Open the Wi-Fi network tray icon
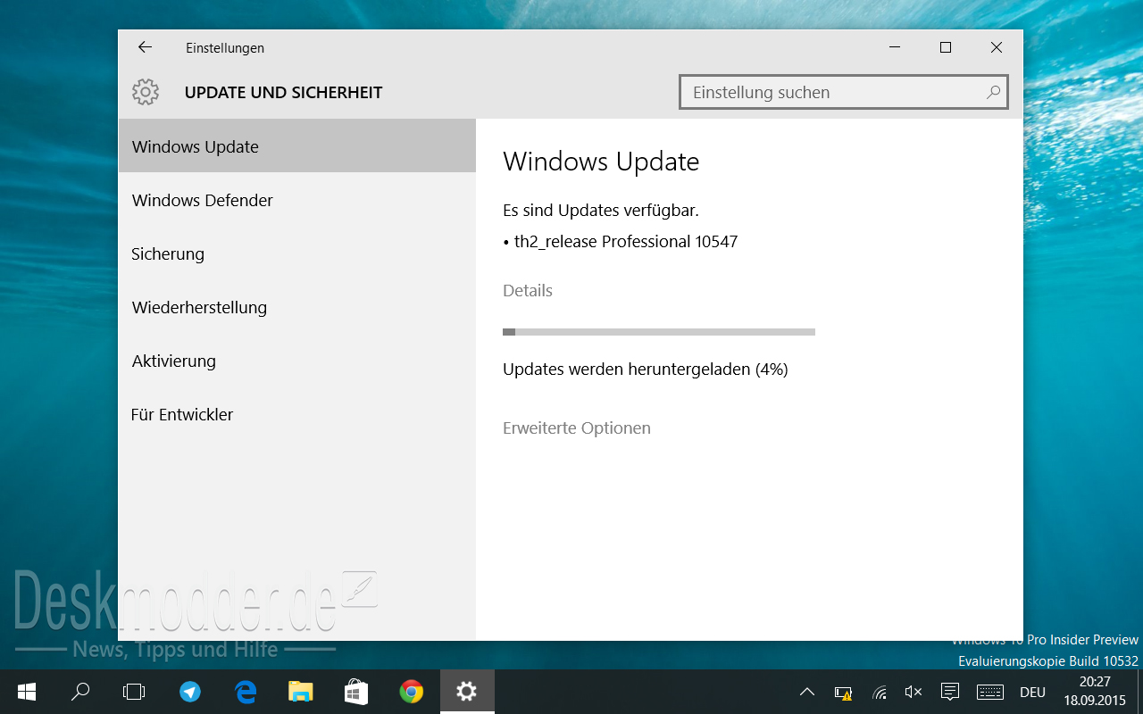1143x714 pixels. pos(880,692)
